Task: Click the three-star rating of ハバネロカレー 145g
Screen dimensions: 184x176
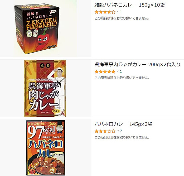Action: (x=105, y=131)
